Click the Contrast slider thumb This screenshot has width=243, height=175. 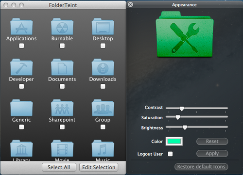(182, 109)
